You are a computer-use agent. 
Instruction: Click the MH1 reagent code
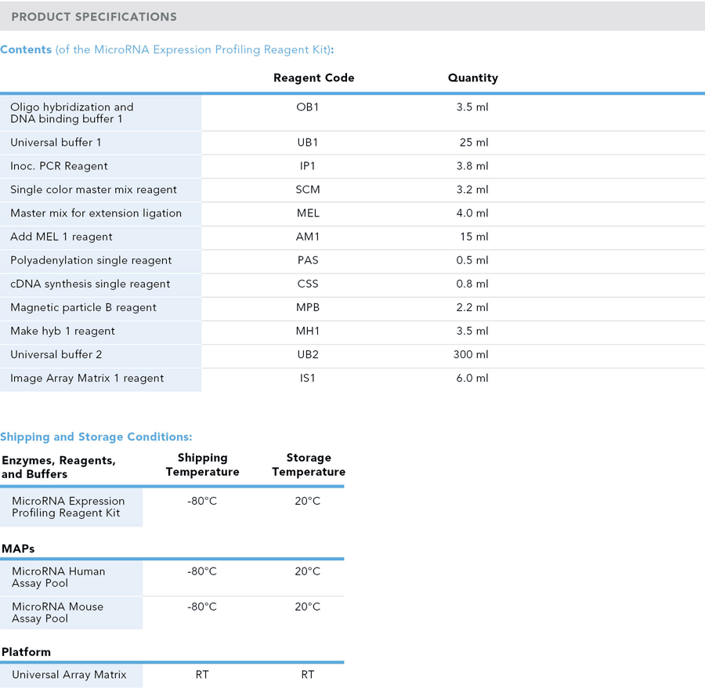pyautogui.click(x=308, y=331)
